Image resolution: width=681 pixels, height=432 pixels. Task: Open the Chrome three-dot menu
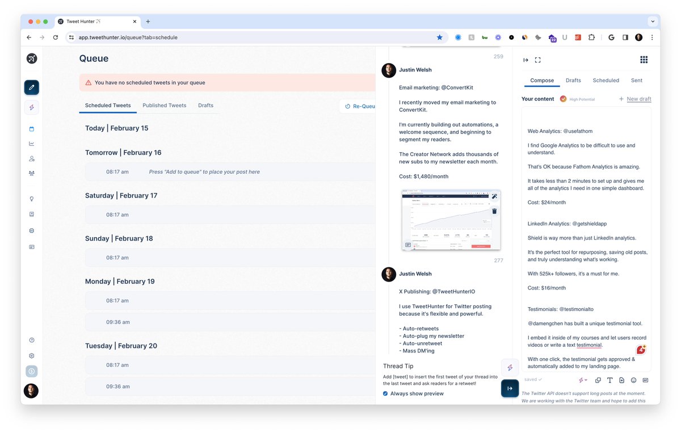click(x=652, y=37)
